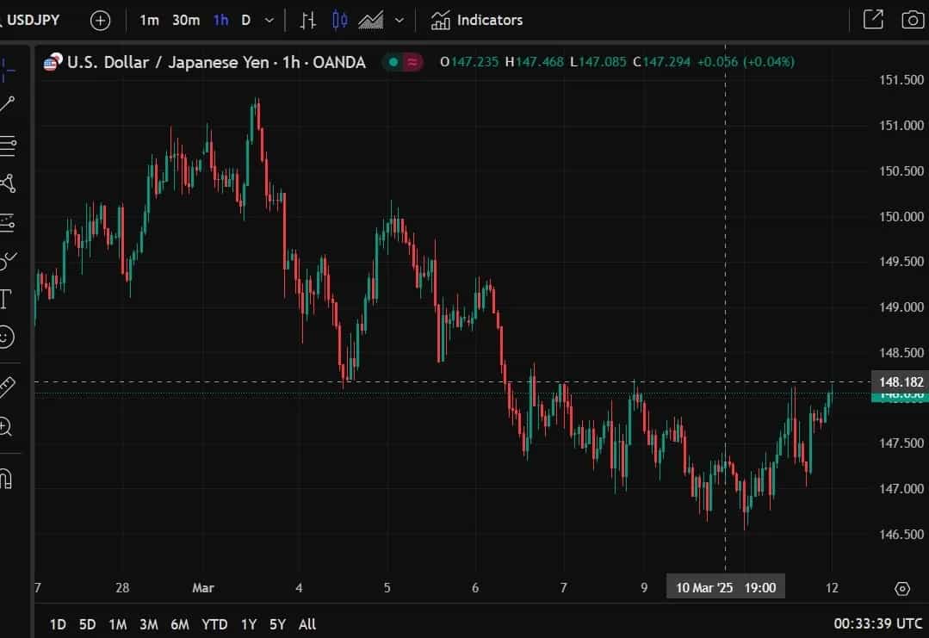Click the add symbol plus button
Viewport: 929px width, 638px height.
pos(100,19)
